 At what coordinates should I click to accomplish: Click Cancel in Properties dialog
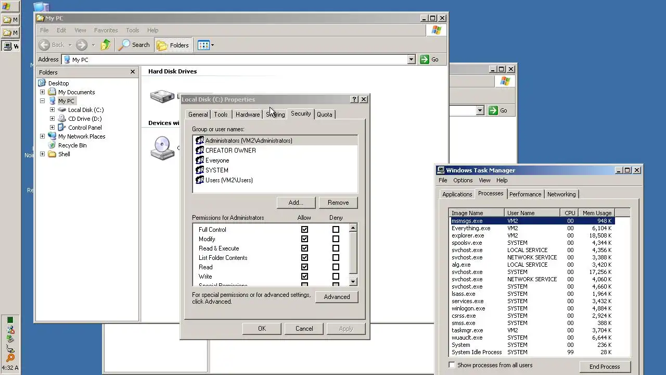[x=304, y=329]
